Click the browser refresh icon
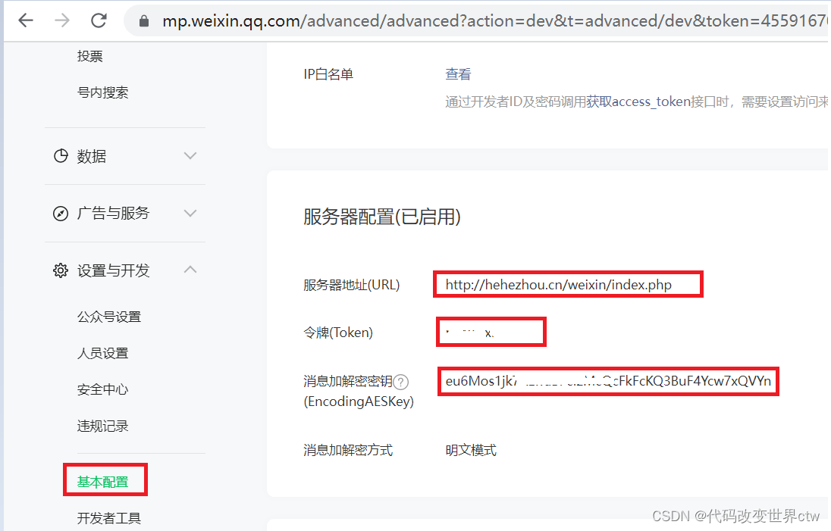Image resolution: width=831 pixels, height=531 pixels. point(97,20)
